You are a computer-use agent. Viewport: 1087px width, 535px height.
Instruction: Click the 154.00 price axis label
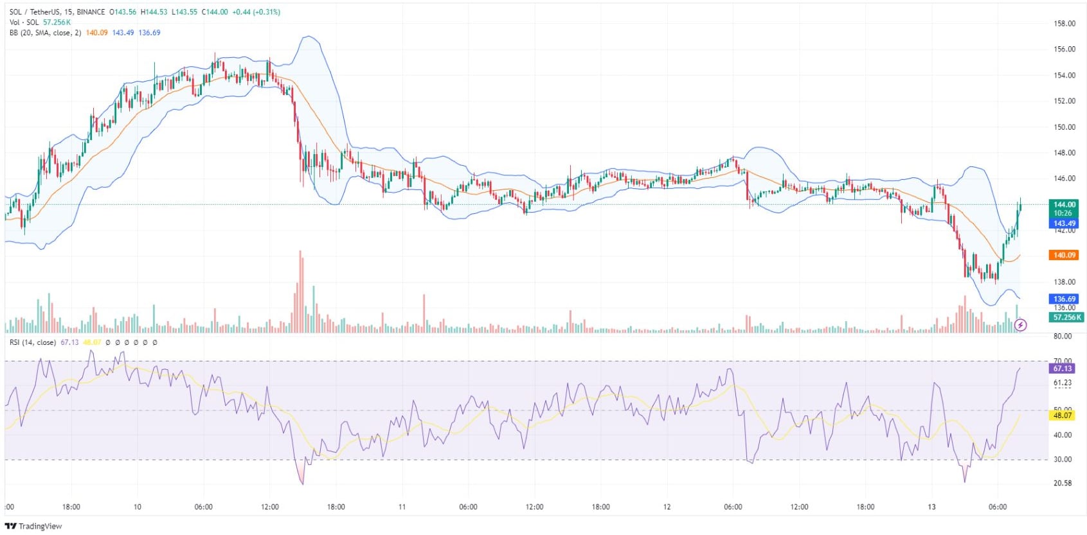1065,75
